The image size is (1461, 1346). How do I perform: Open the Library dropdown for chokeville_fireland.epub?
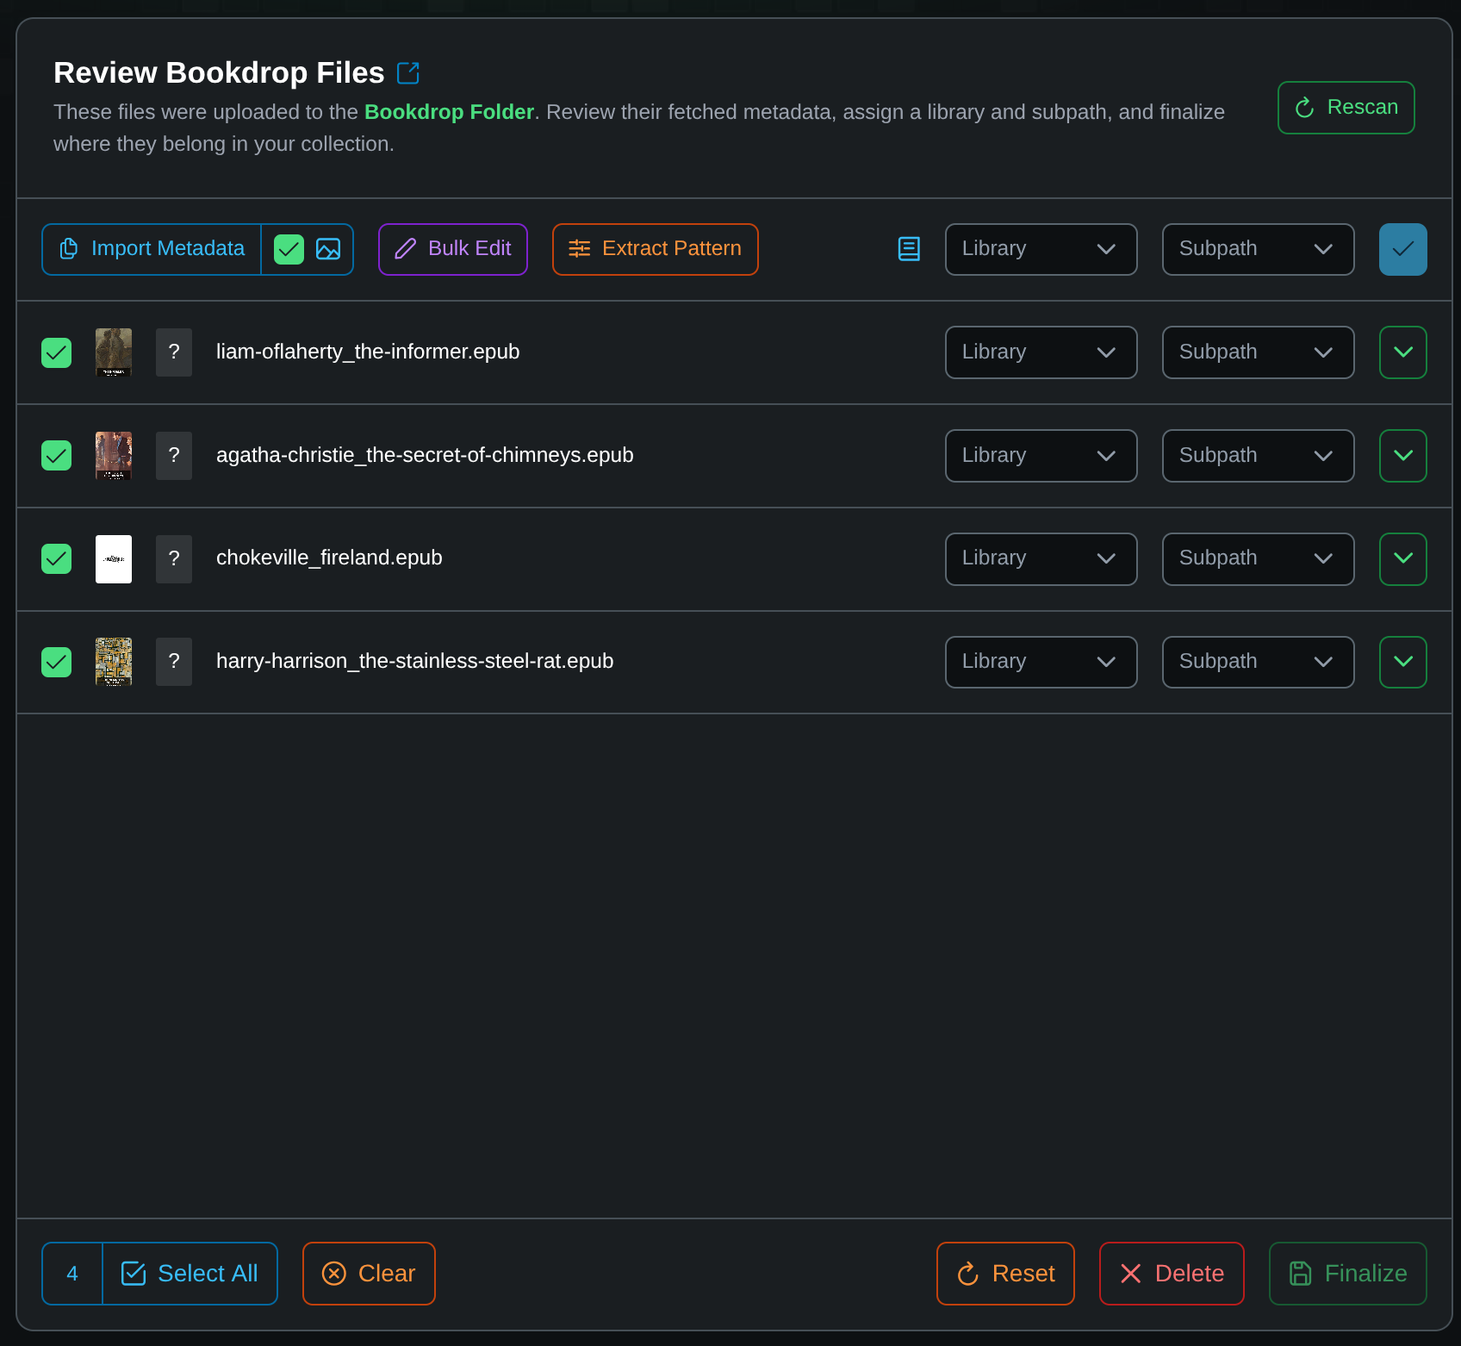1041,558
